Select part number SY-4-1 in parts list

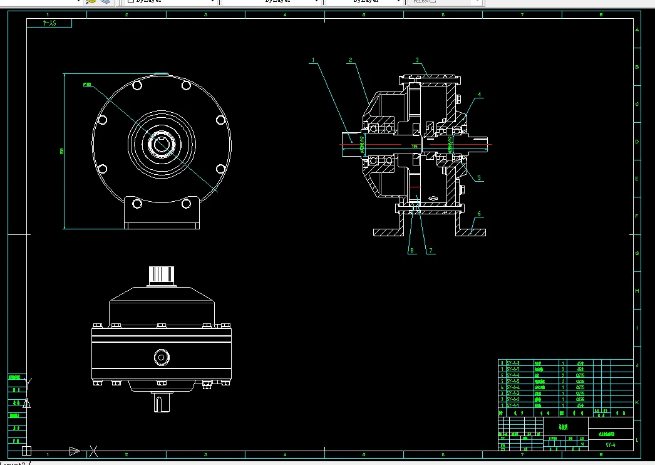pyautogui.click(x=513, y=405)
